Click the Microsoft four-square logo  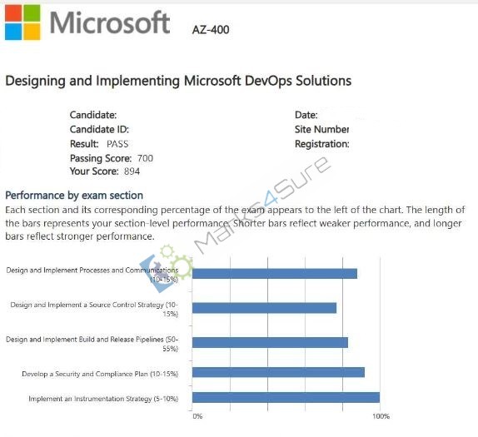tap(22, 22)
